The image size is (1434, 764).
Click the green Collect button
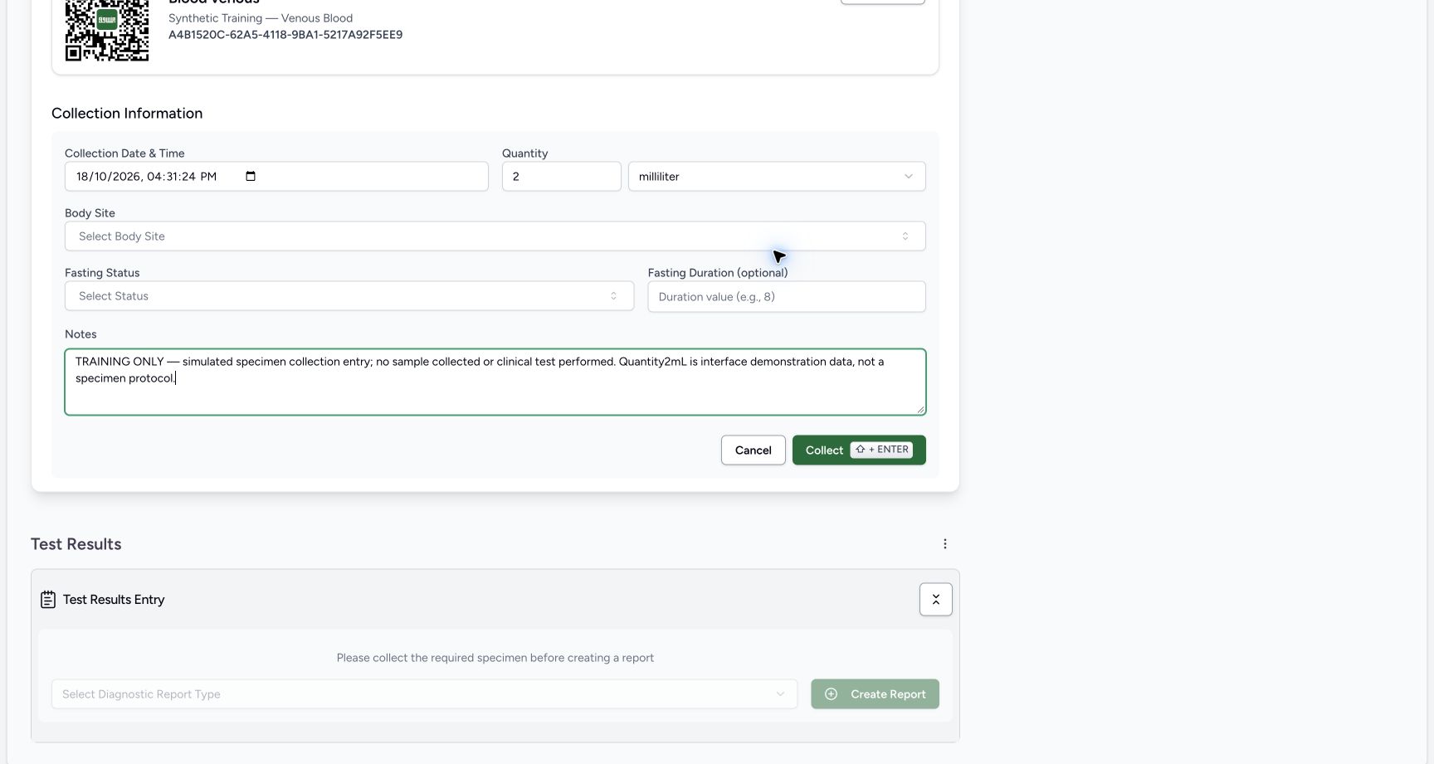(x=859, y=450)
